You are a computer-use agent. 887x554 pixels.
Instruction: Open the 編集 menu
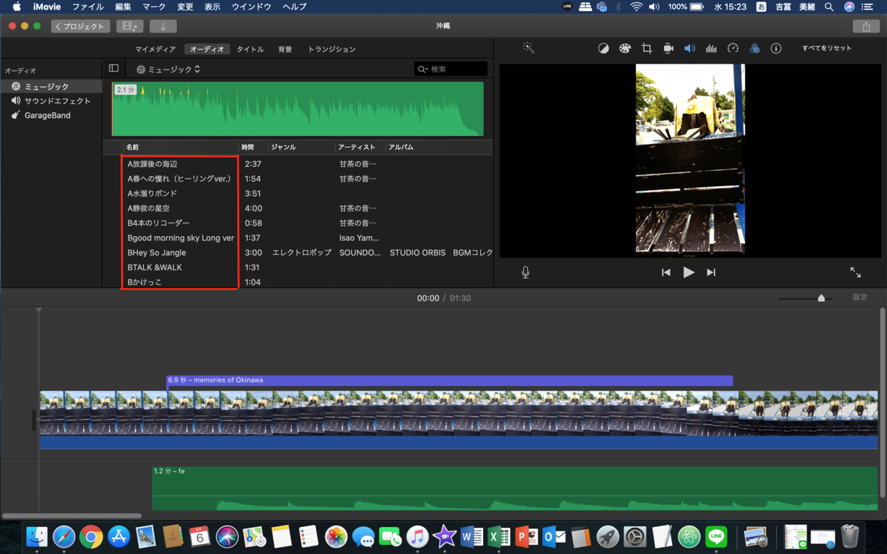123,7
